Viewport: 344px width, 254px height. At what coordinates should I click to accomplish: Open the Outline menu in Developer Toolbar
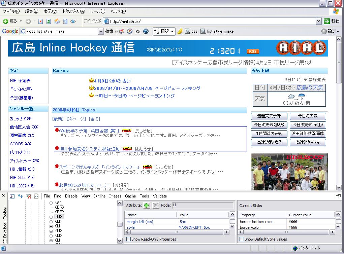pyautogui.click(x=99, y=196)
